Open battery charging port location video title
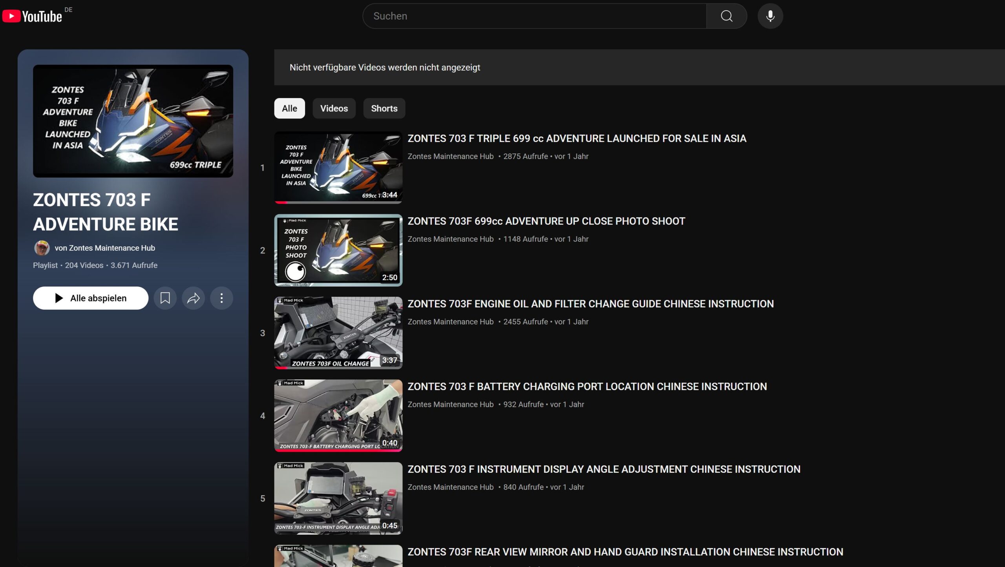Image resolution: width=1005 pixels, height=567 pixels. (x=587, y=387)
